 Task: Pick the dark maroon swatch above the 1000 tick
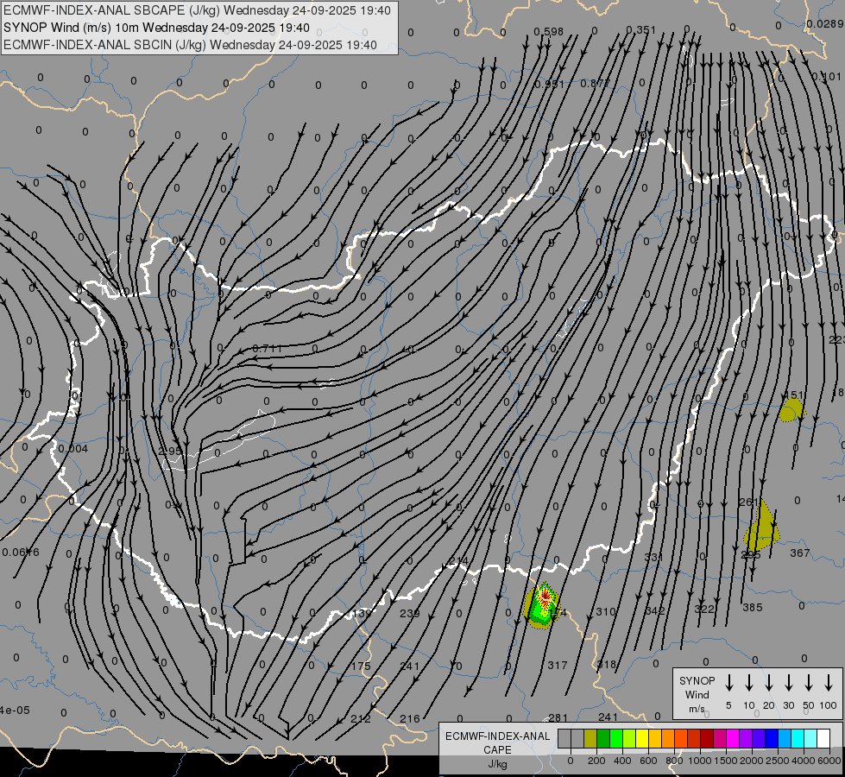tap(707, 738)
